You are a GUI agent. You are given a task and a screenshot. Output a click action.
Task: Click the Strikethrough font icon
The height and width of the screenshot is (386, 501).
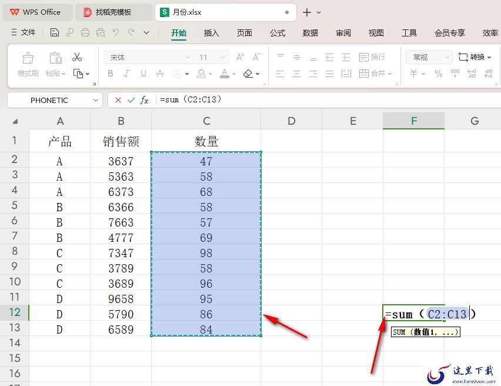(x=160, y=74)
